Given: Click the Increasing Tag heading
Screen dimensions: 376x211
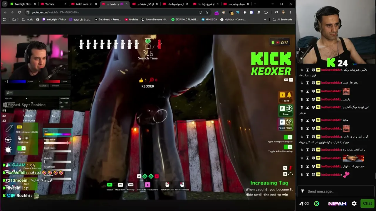Looking at the screenshot, I should coord(269,183).
